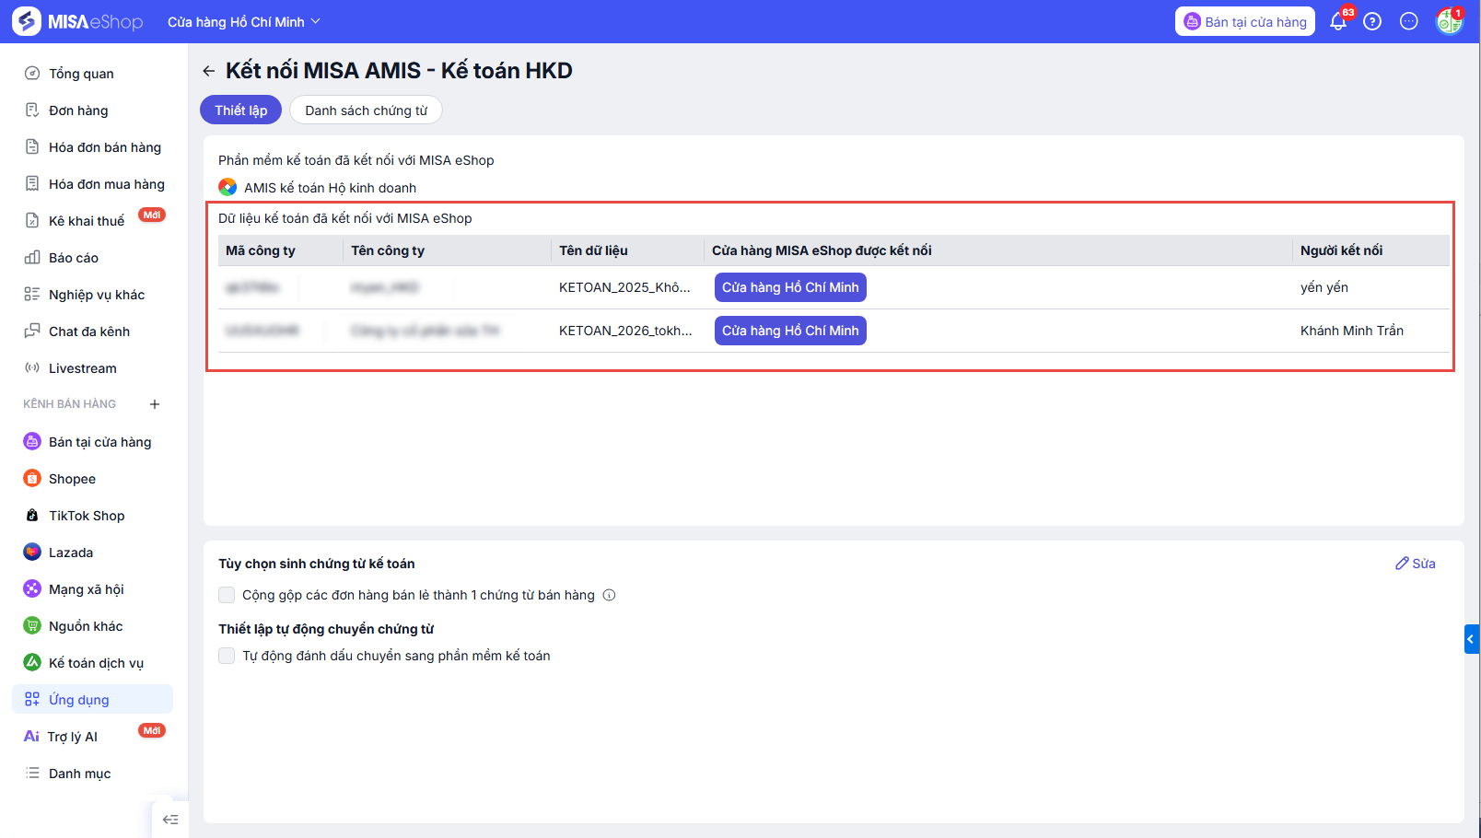Viewport: 1481px width, 838px height.
Task: Click the Livestream broadcast icon
Action: click(x=32, y=368)
